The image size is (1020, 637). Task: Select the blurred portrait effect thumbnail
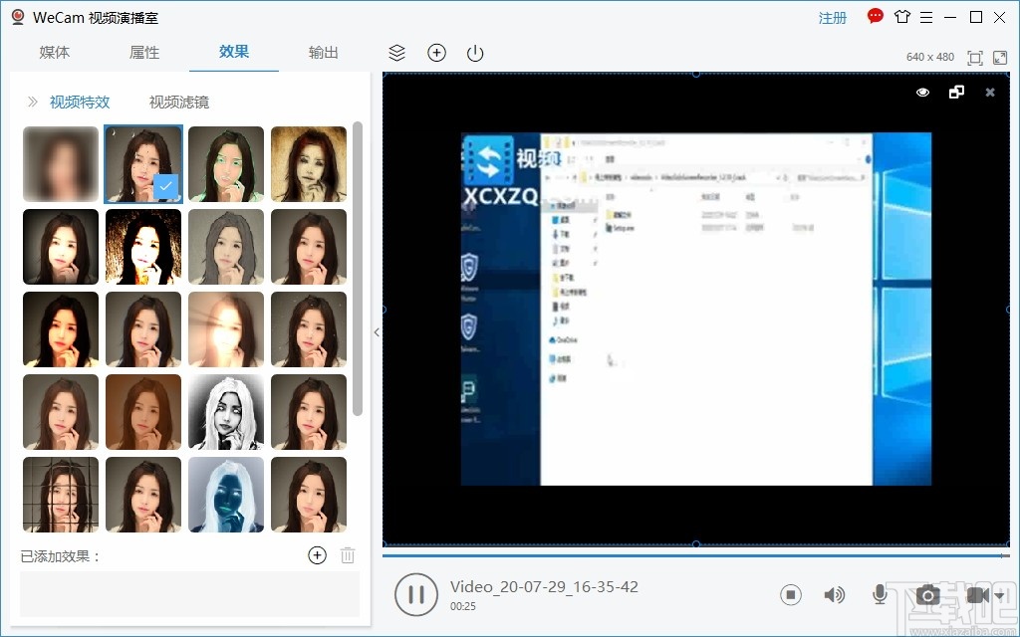(60, 163)
